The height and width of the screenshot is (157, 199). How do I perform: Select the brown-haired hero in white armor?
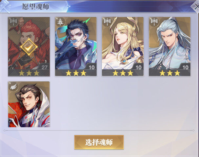pyautogui.click(x=29, y=104)
